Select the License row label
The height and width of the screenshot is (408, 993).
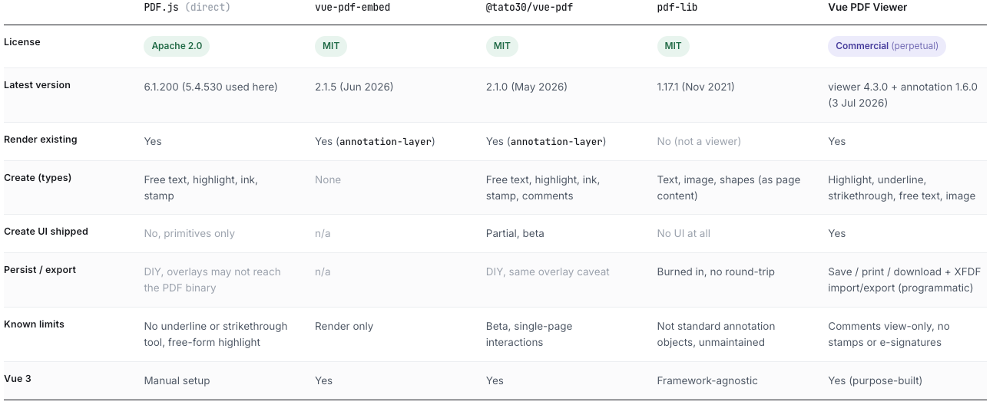pos(22,41)
